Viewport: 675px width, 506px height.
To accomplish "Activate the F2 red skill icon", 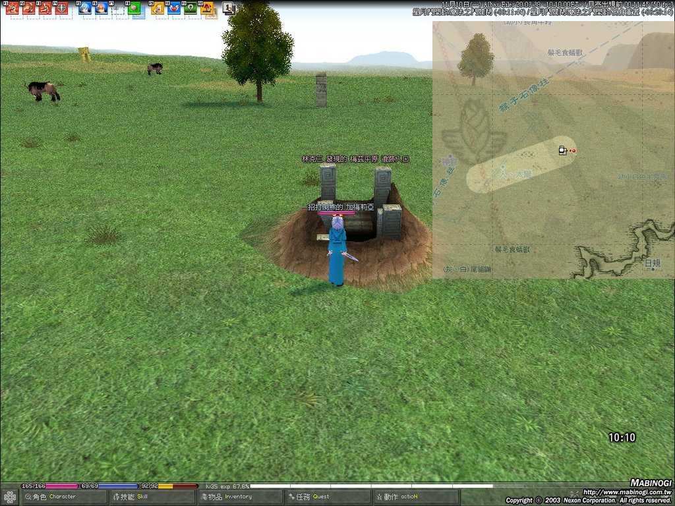I will [x=28, y=8].
